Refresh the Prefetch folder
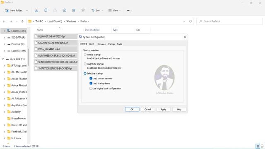This screenshot has width=265, height=149. click(x=190, y=21)
